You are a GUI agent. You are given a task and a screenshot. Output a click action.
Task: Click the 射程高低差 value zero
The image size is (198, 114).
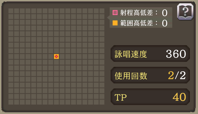(165, 13)
